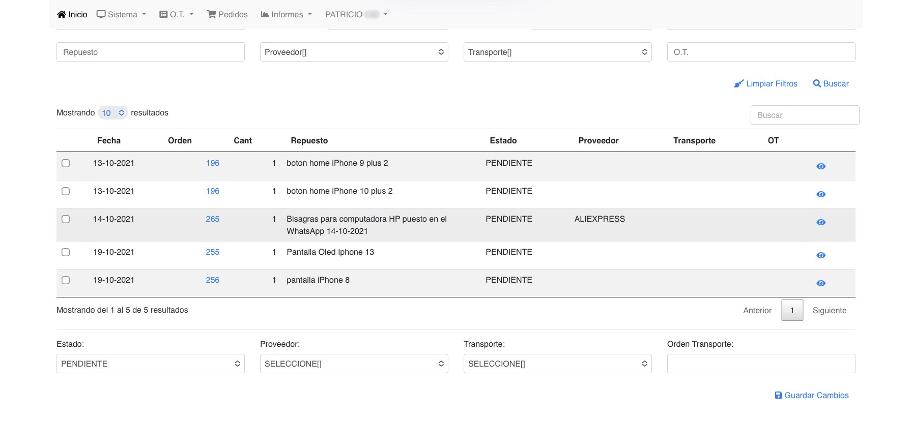Click the floppy disk icon beside Guardar Cambios
This screenshot has width=912, height=421.
coord(778,395)
